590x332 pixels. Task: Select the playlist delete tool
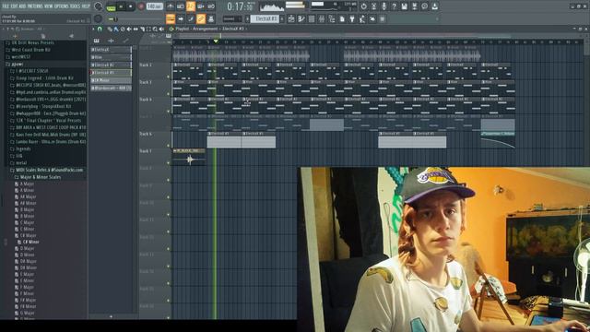(x=123, y=29)
